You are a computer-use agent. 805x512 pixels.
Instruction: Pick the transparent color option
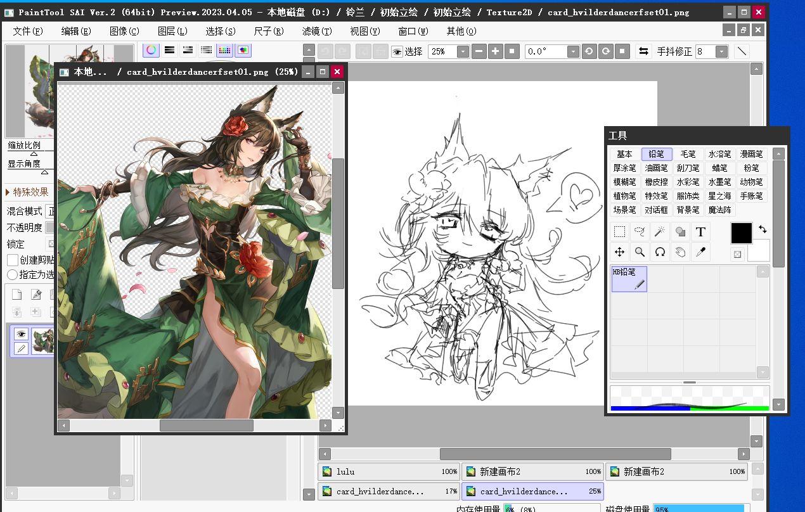(x=737, y=254)
